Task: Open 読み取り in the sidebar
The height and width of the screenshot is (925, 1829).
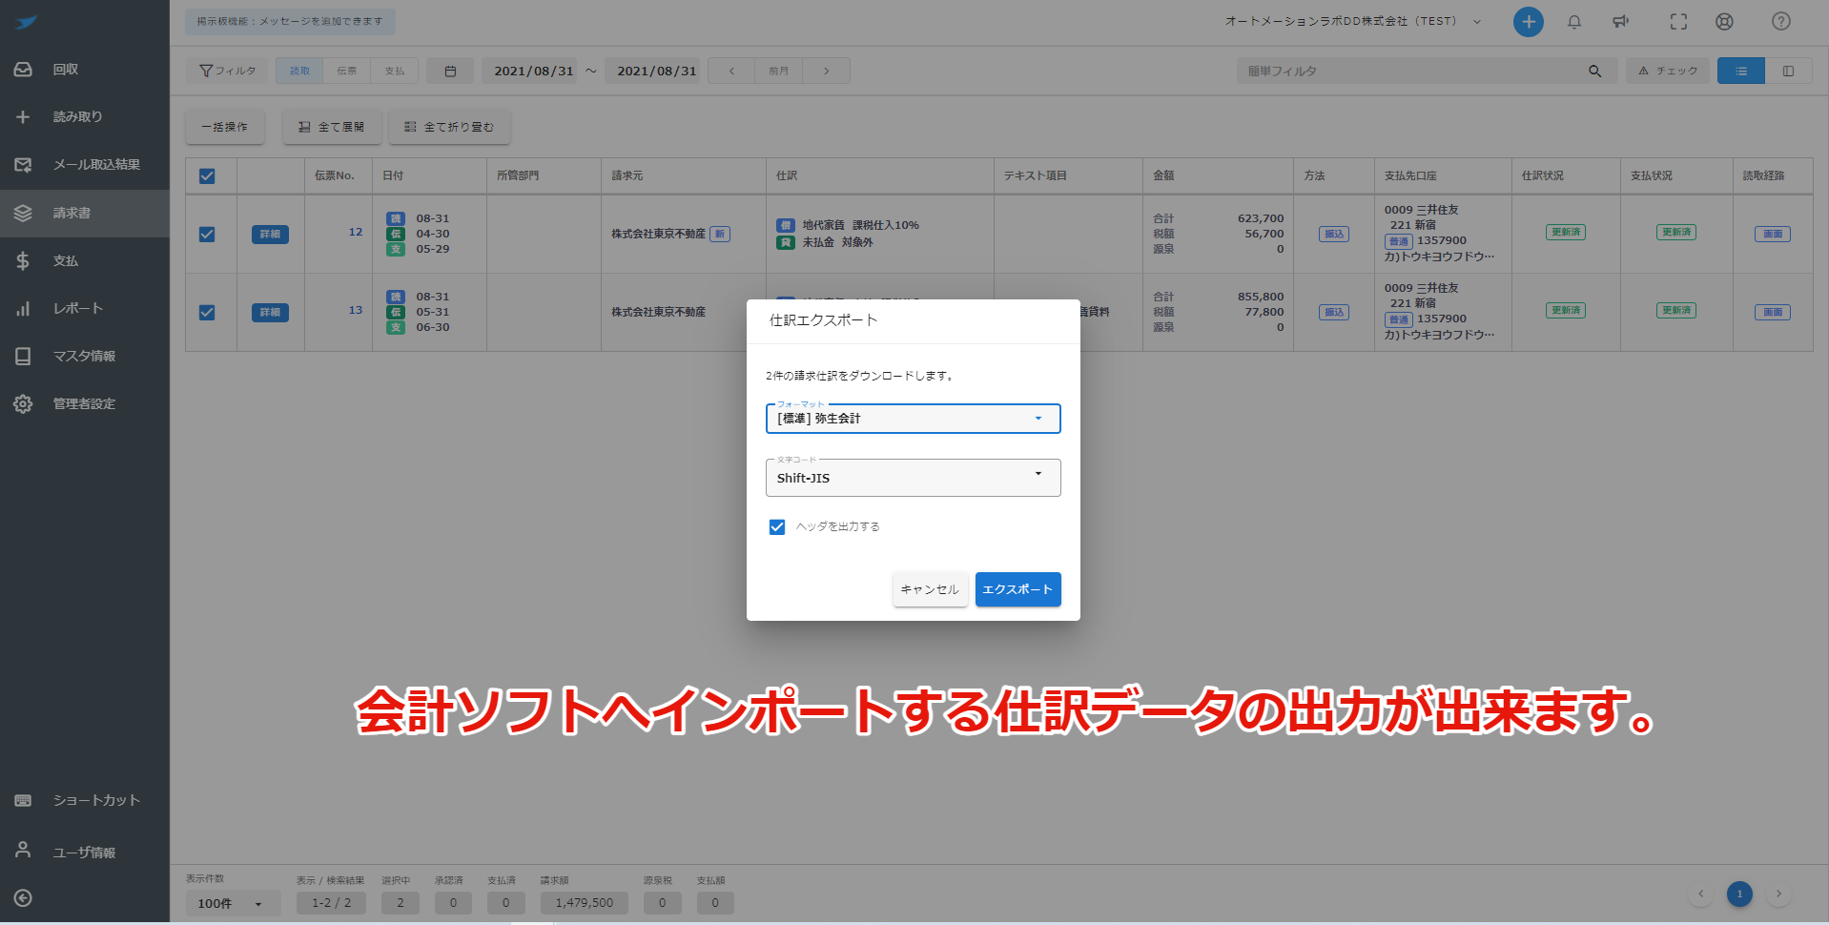Action: (x=85, y=117)
